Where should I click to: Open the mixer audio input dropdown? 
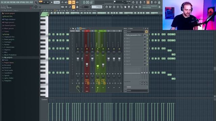(135, 32)
